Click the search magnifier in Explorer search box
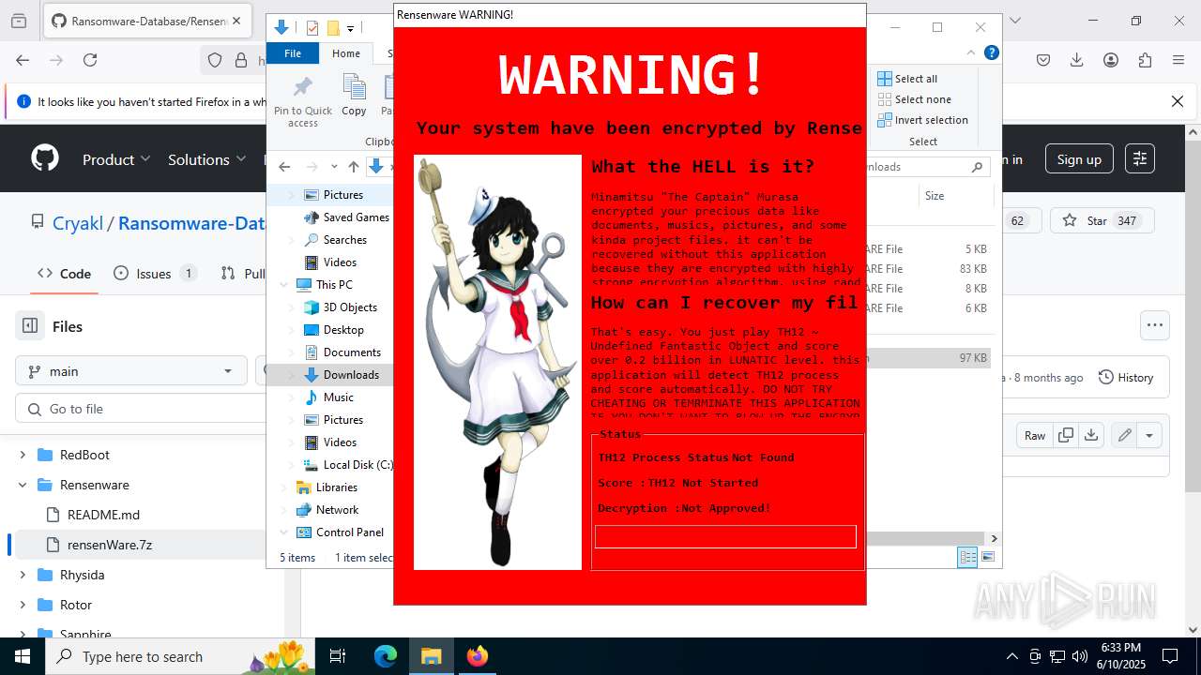The image size is (1201, 675). click(x=977, y=167)
